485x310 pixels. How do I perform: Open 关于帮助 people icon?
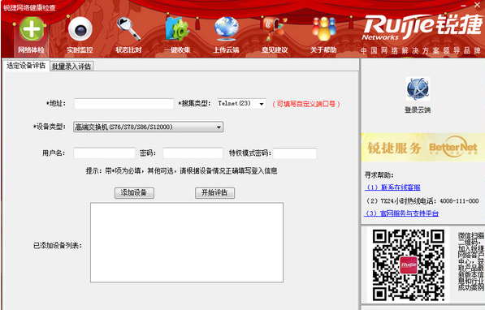323,28
